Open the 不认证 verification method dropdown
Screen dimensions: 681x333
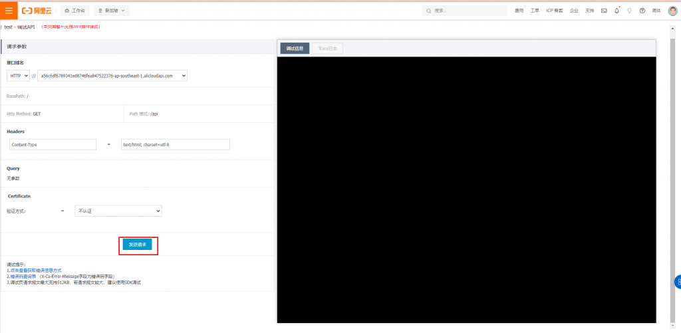click(118, 211)
